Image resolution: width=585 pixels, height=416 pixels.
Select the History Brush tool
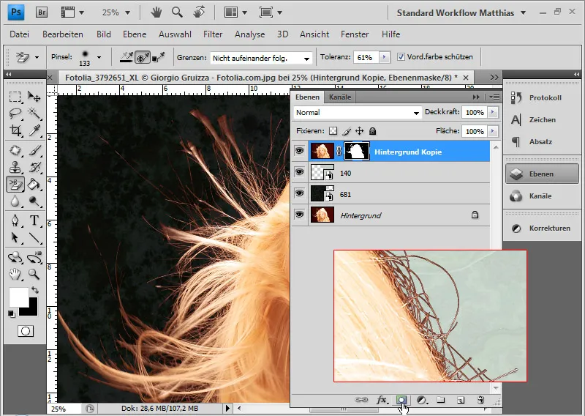(34, 167)
